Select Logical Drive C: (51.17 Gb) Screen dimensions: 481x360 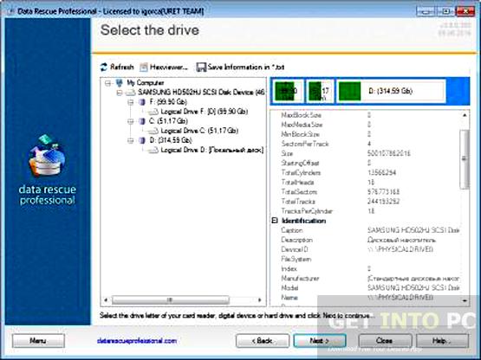199,131
